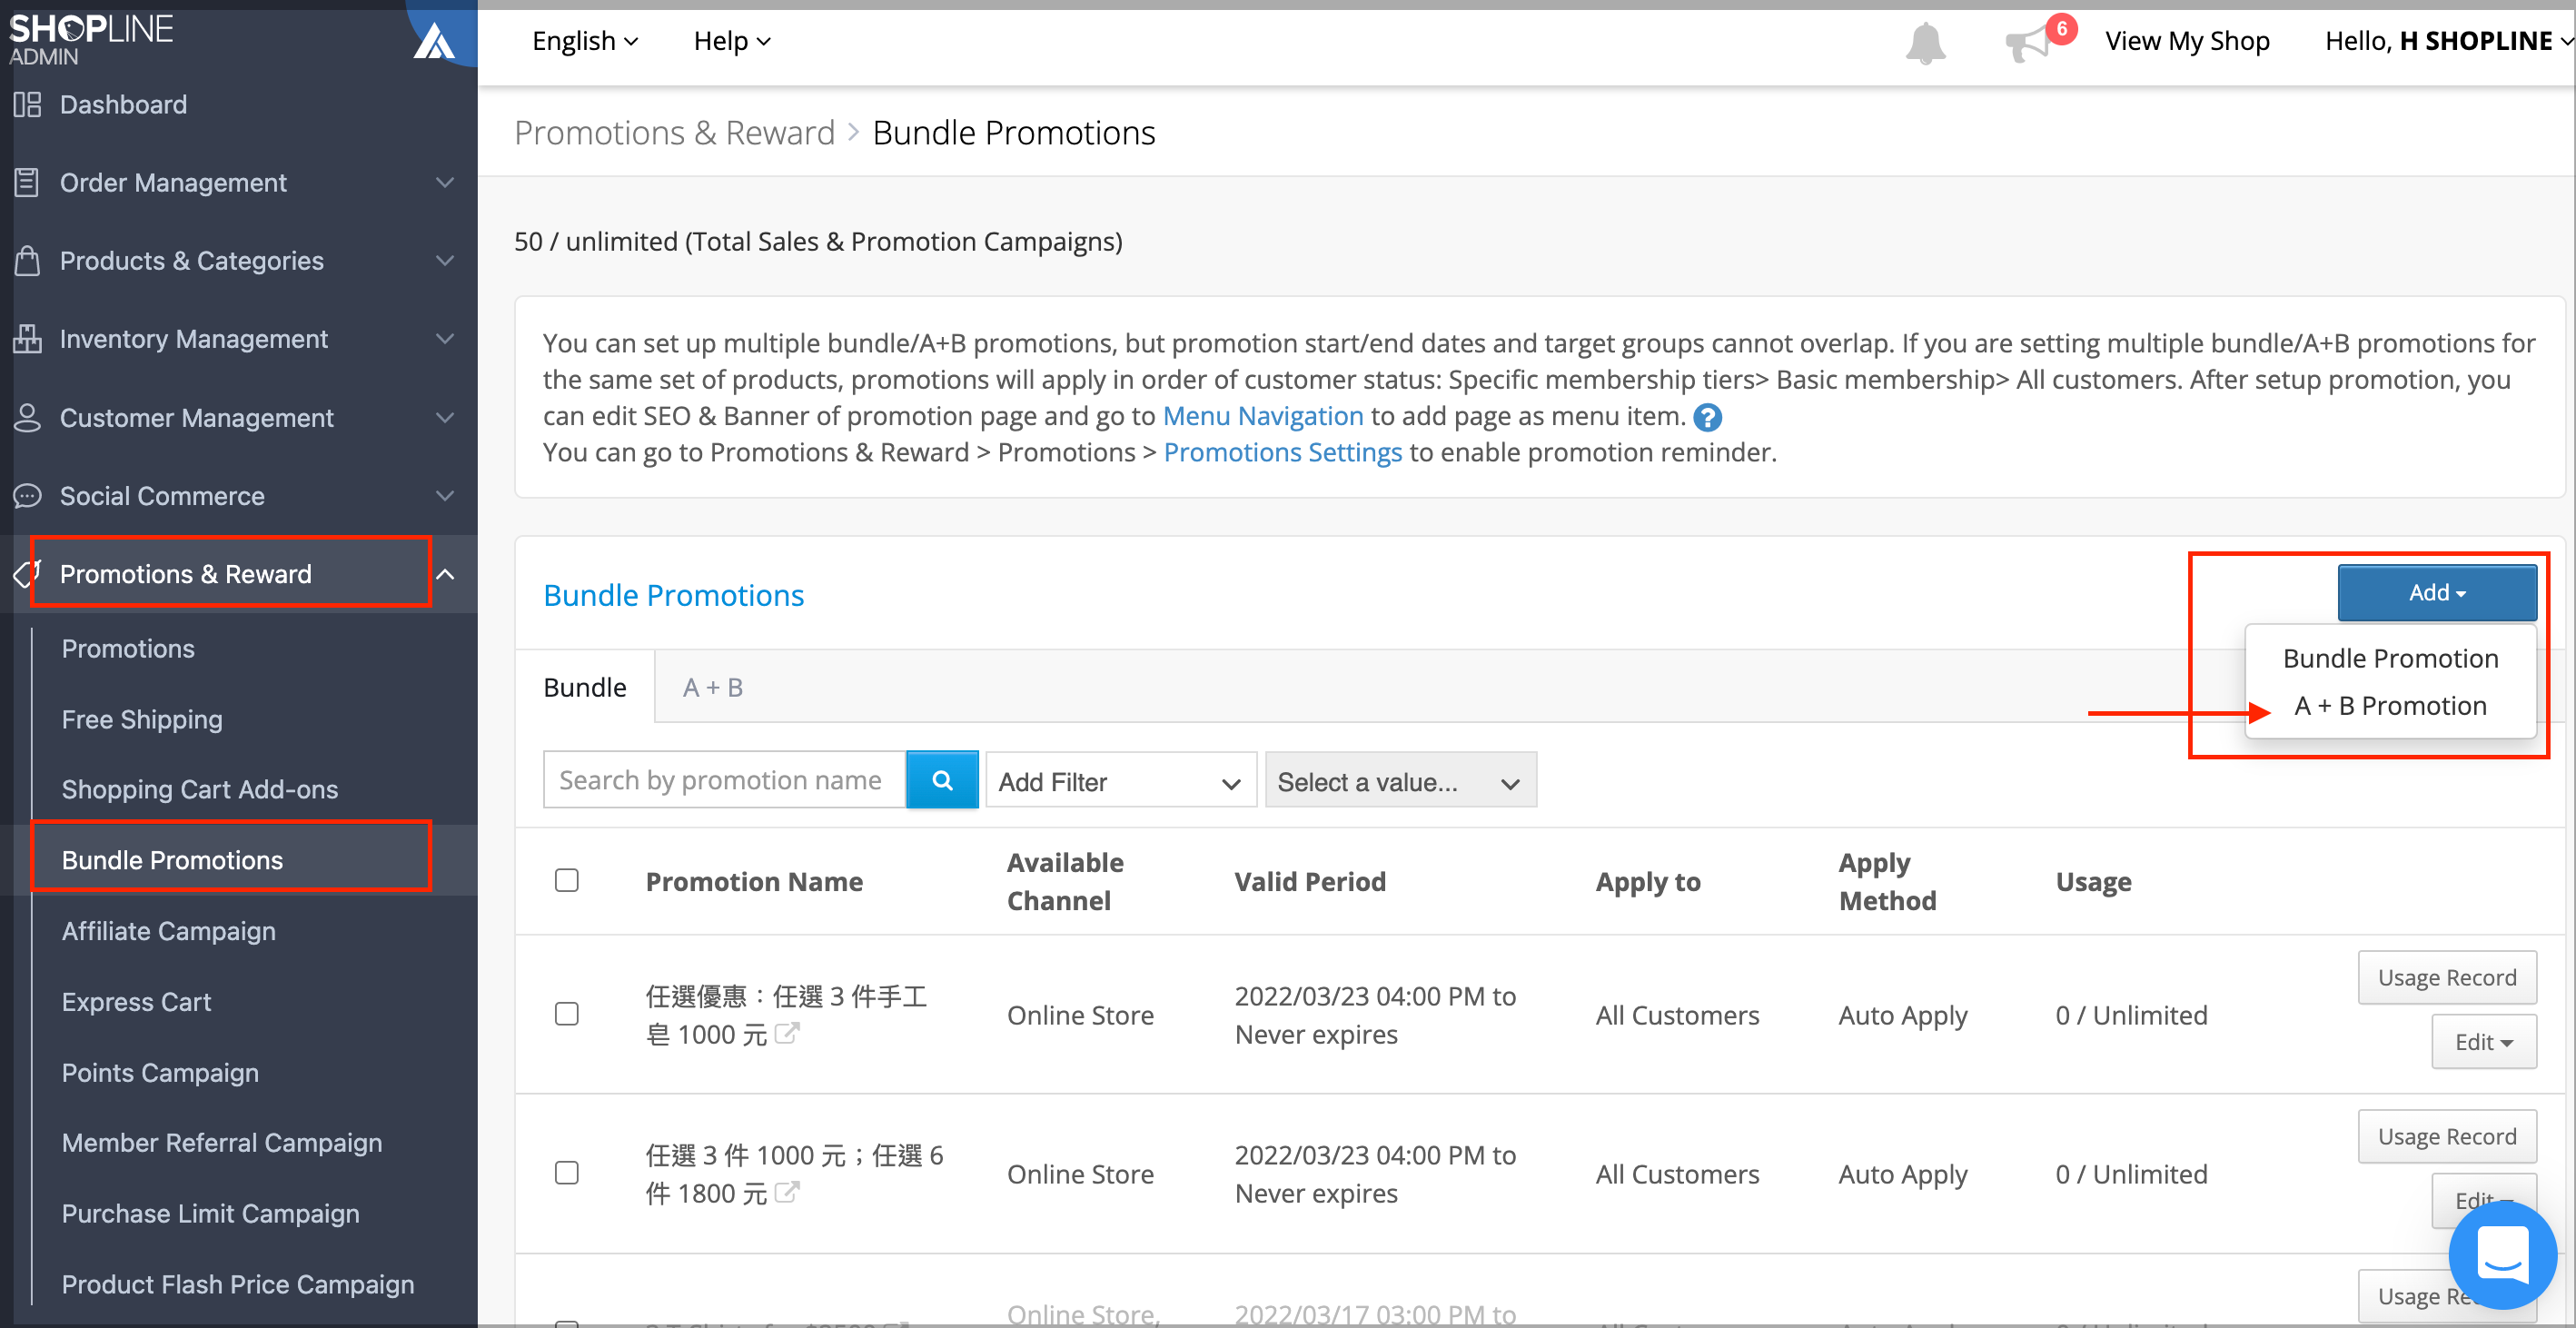The image size is (2576, 1328).
Task: Open Usage Record for second promotion row
Action: pyautogui.click(x=2447, y=1136)
